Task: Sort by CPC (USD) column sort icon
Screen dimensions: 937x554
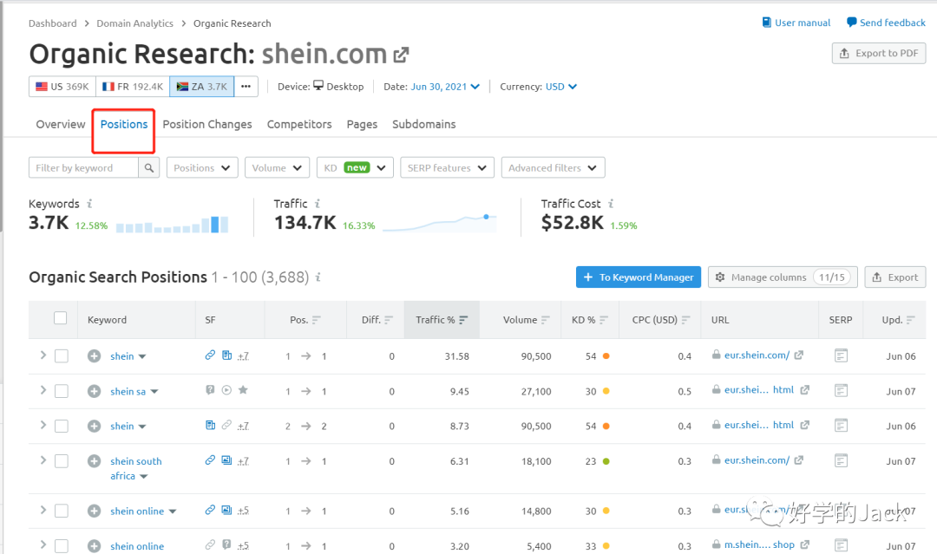Action: pyautogui.click(x=685, y=320)
